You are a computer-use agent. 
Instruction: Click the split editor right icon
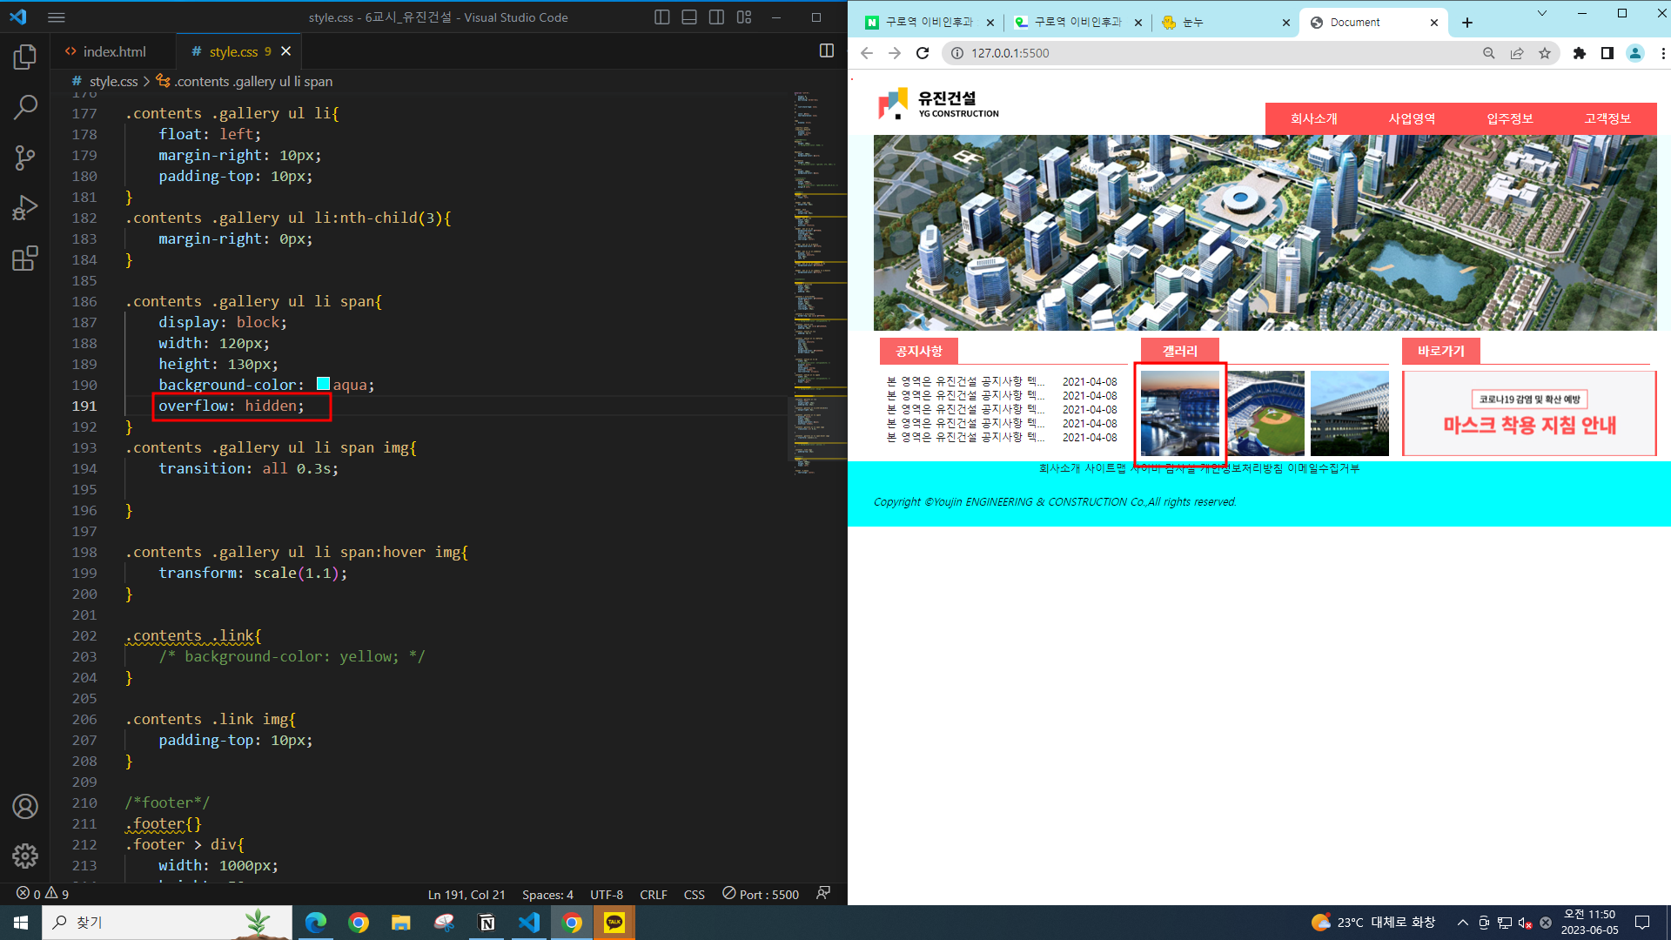pyautogui.click(x=827, y=51)
